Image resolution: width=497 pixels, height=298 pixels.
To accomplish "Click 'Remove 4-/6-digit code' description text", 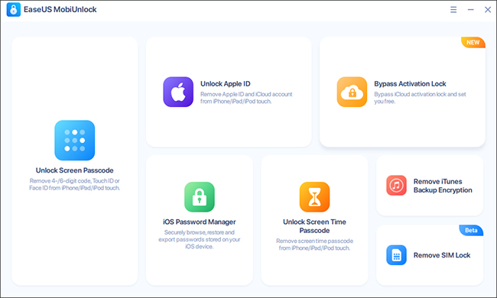I will click(x=74, y=184).
